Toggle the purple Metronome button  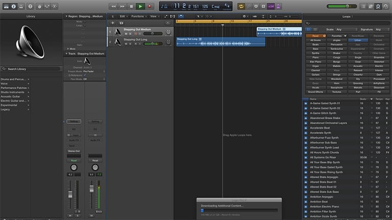click(278, 7)
